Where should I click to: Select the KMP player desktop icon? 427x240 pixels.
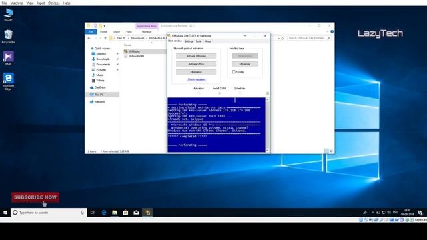9,58
